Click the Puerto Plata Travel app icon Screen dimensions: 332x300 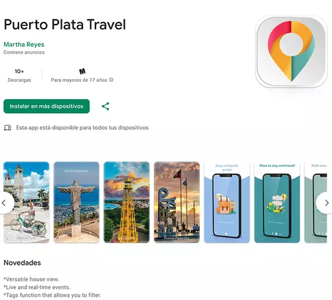pos(291,52)
